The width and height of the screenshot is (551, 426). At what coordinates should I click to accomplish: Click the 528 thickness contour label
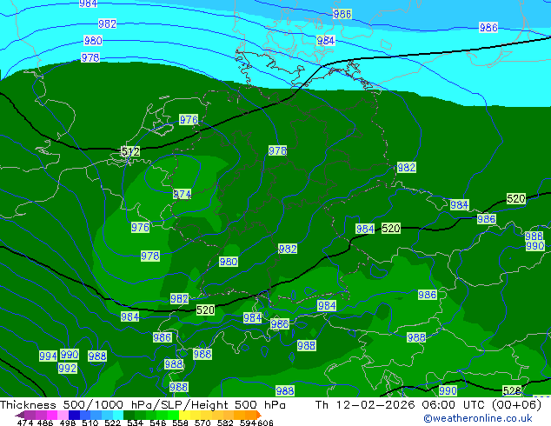click(512, 390)
